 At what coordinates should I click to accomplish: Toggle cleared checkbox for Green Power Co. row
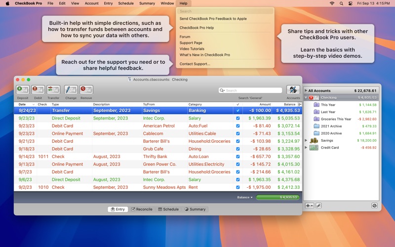pyautogui.click(x=238, y=164)
